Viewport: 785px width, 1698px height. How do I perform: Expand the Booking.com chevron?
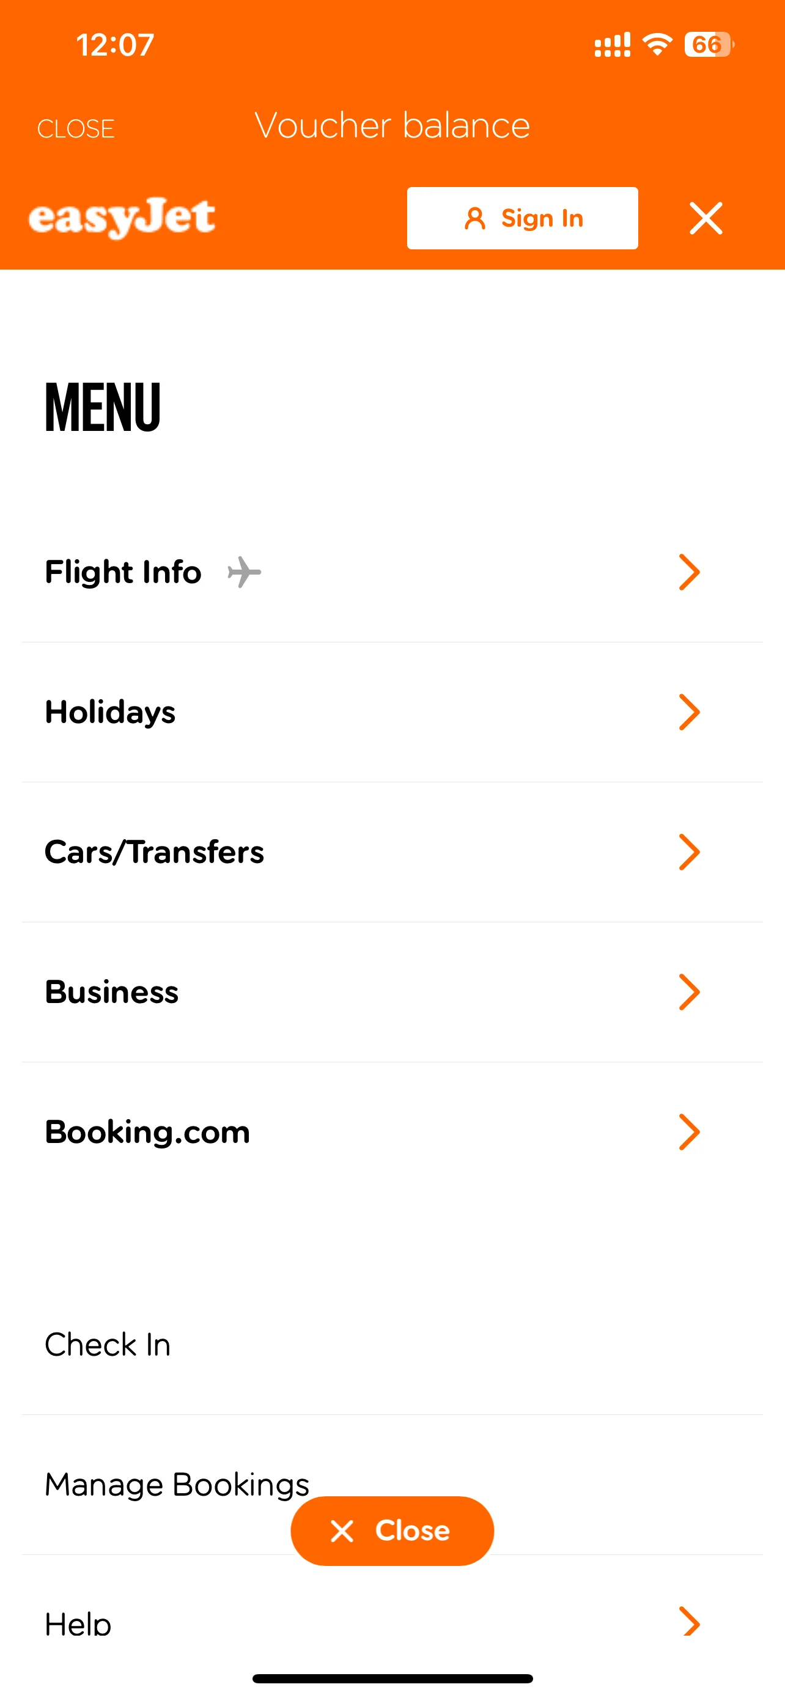tap(689, 1132)
